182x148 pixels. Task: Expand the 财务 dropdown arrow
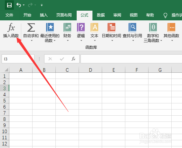click(68, 40)
